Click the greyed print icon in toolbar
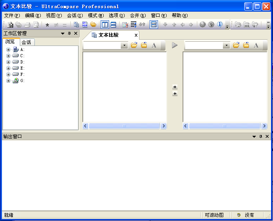This screenshot has height=221, width=273. [x=27, y=25]
